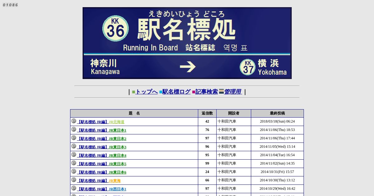
Task: Click date 2014/11/06(Thu) 18:53
Action: coord(277,130)
